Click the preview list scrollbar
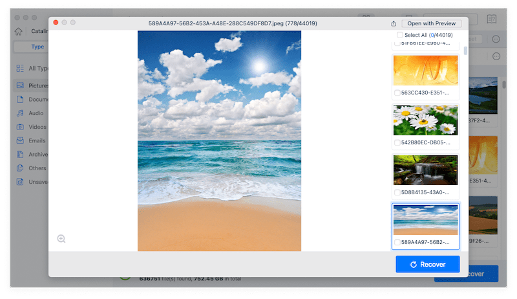The width and height of the screenshot is (517, 299). click(x=465, y=50)
